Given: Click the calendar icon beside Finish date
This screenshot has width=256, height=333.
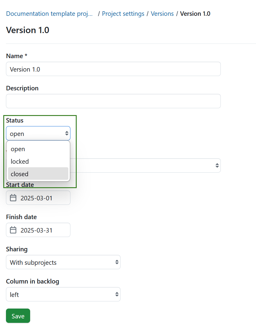Looking at the screenshot, I should (x=13, y=230).
